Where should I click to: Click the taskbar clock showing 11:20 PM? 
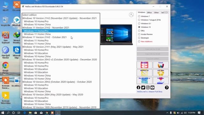click(192, 113)
